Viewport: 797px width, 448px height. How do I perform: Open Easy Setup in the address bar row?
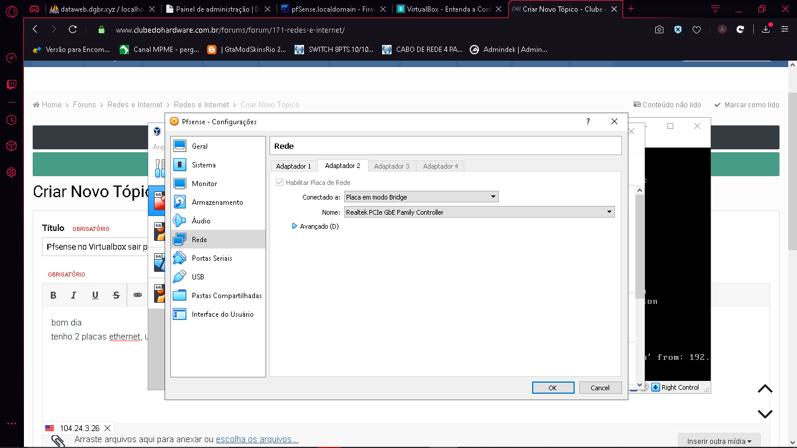coord(785,30)
